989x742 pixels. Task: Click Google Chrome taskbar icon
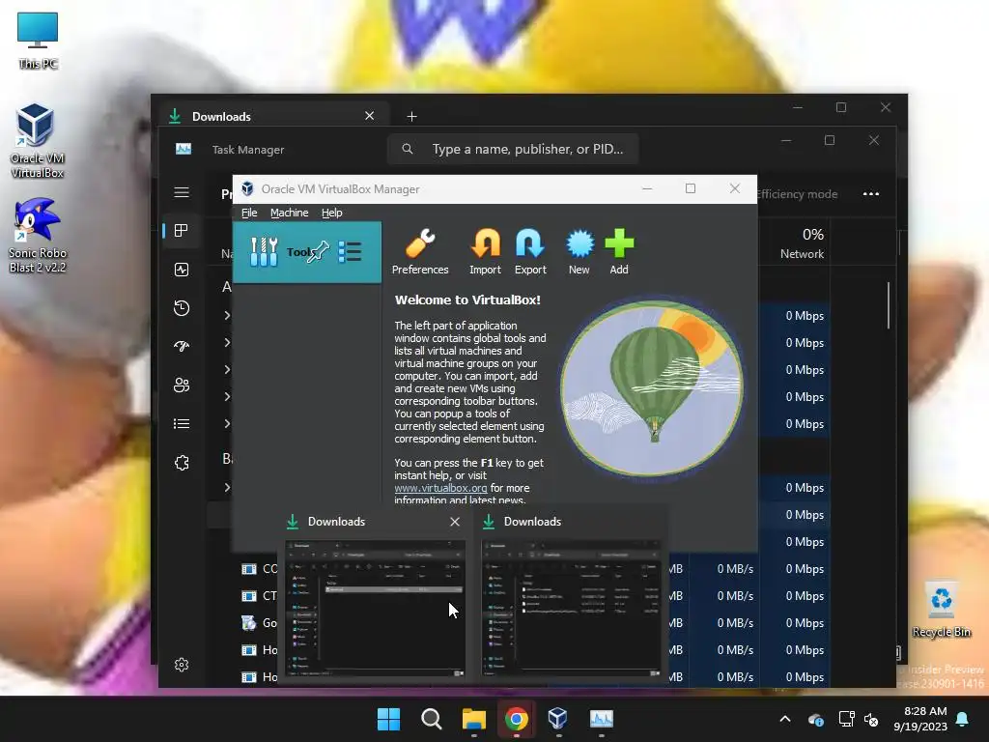coord(516,719)
